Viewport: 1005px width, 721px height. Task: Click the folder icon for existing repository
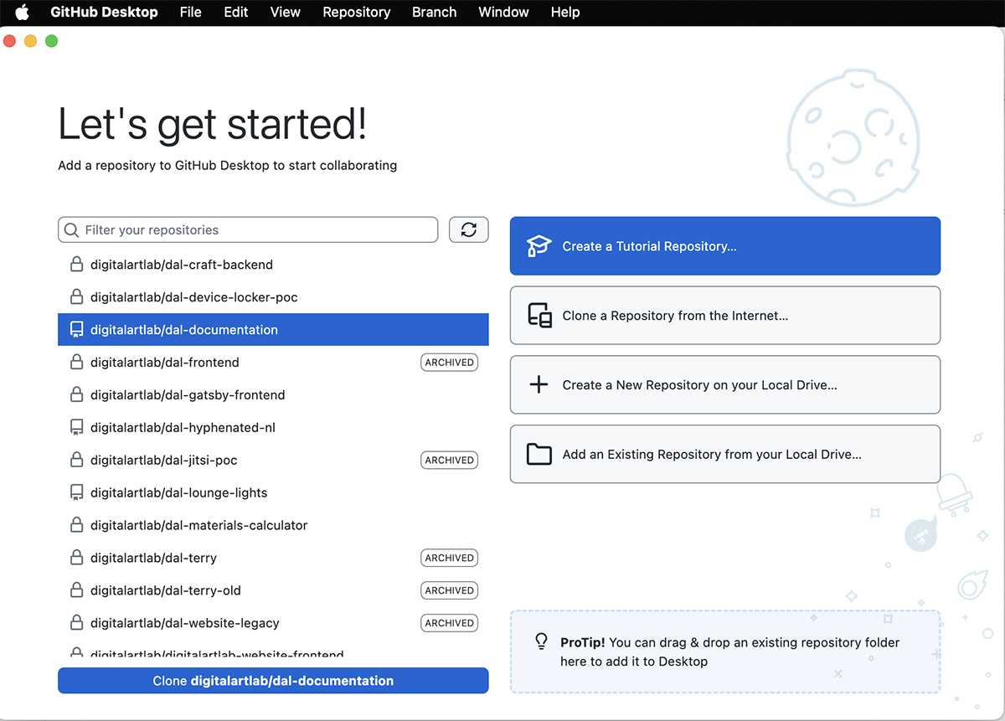pyautogui.click(x=539, y=455)
